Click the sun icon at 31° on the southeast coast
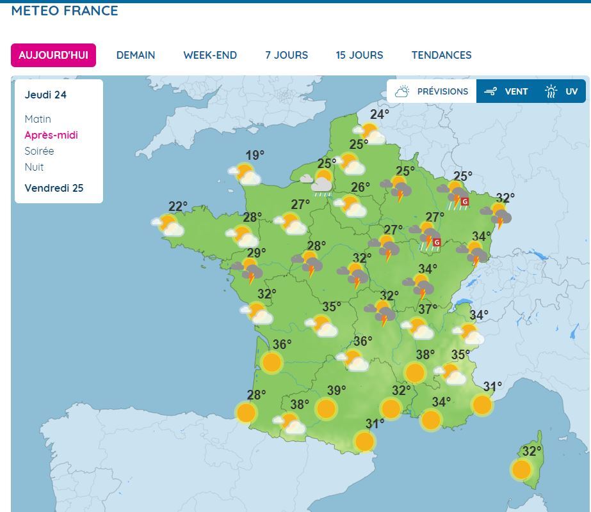 click(482, 405)
